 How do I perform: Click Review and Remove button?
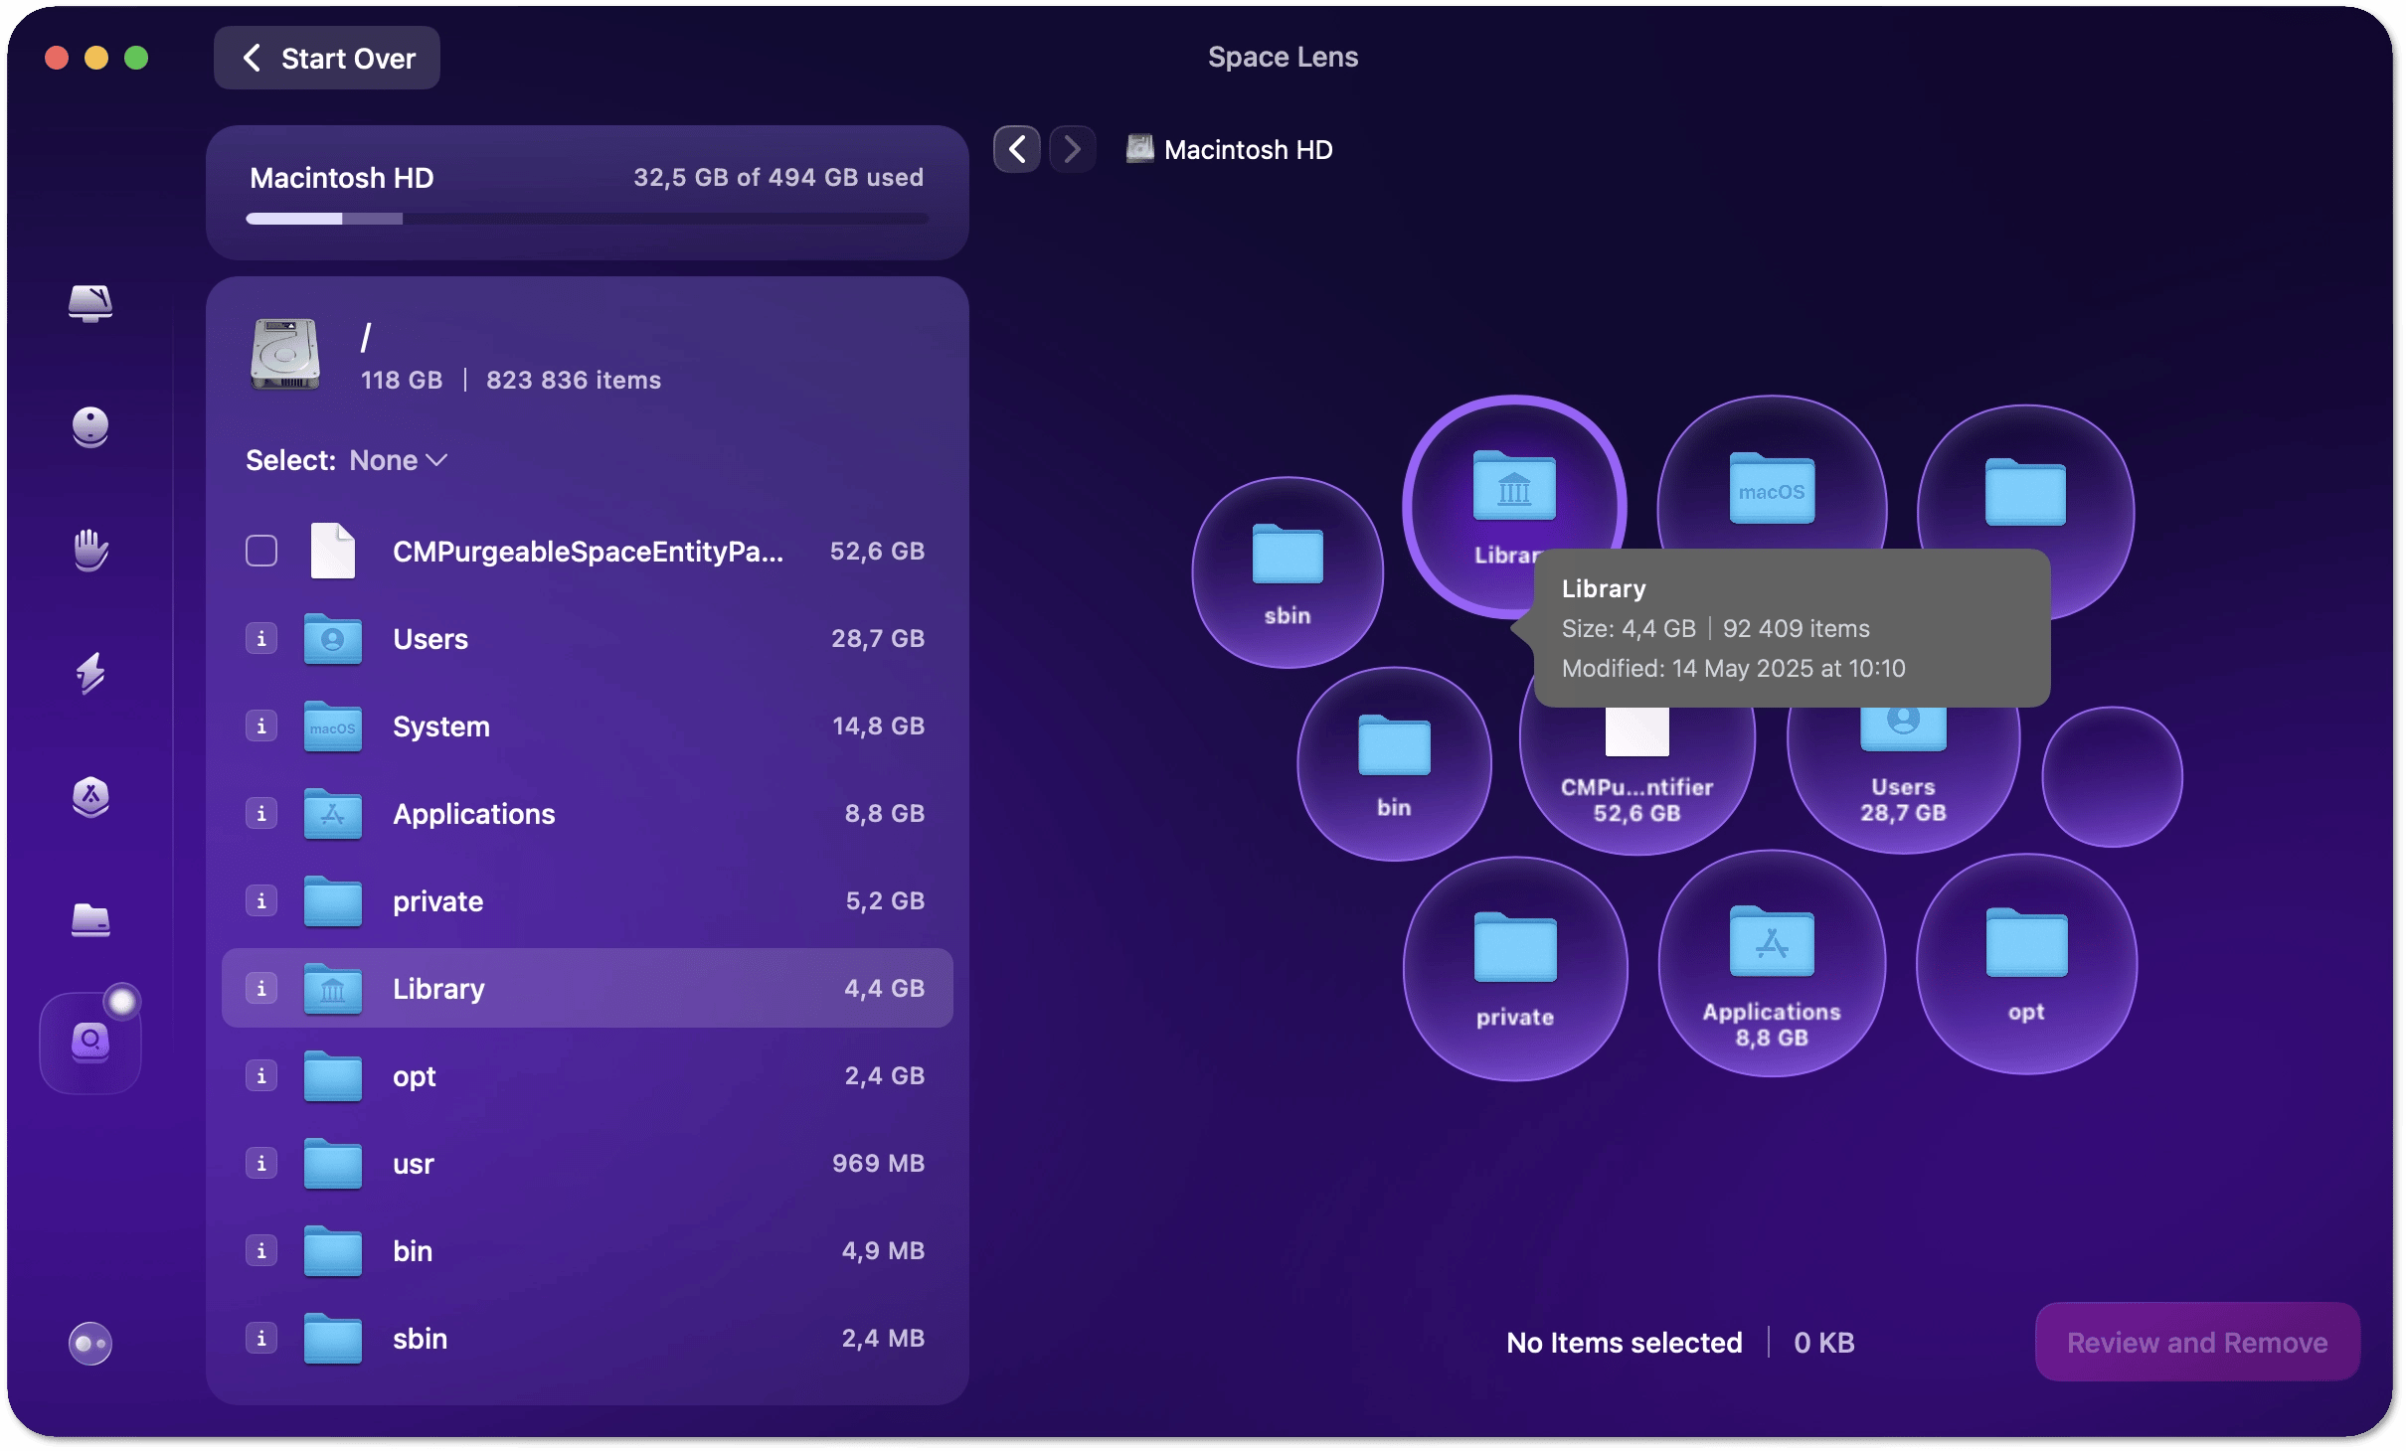coord(2197,1342)
